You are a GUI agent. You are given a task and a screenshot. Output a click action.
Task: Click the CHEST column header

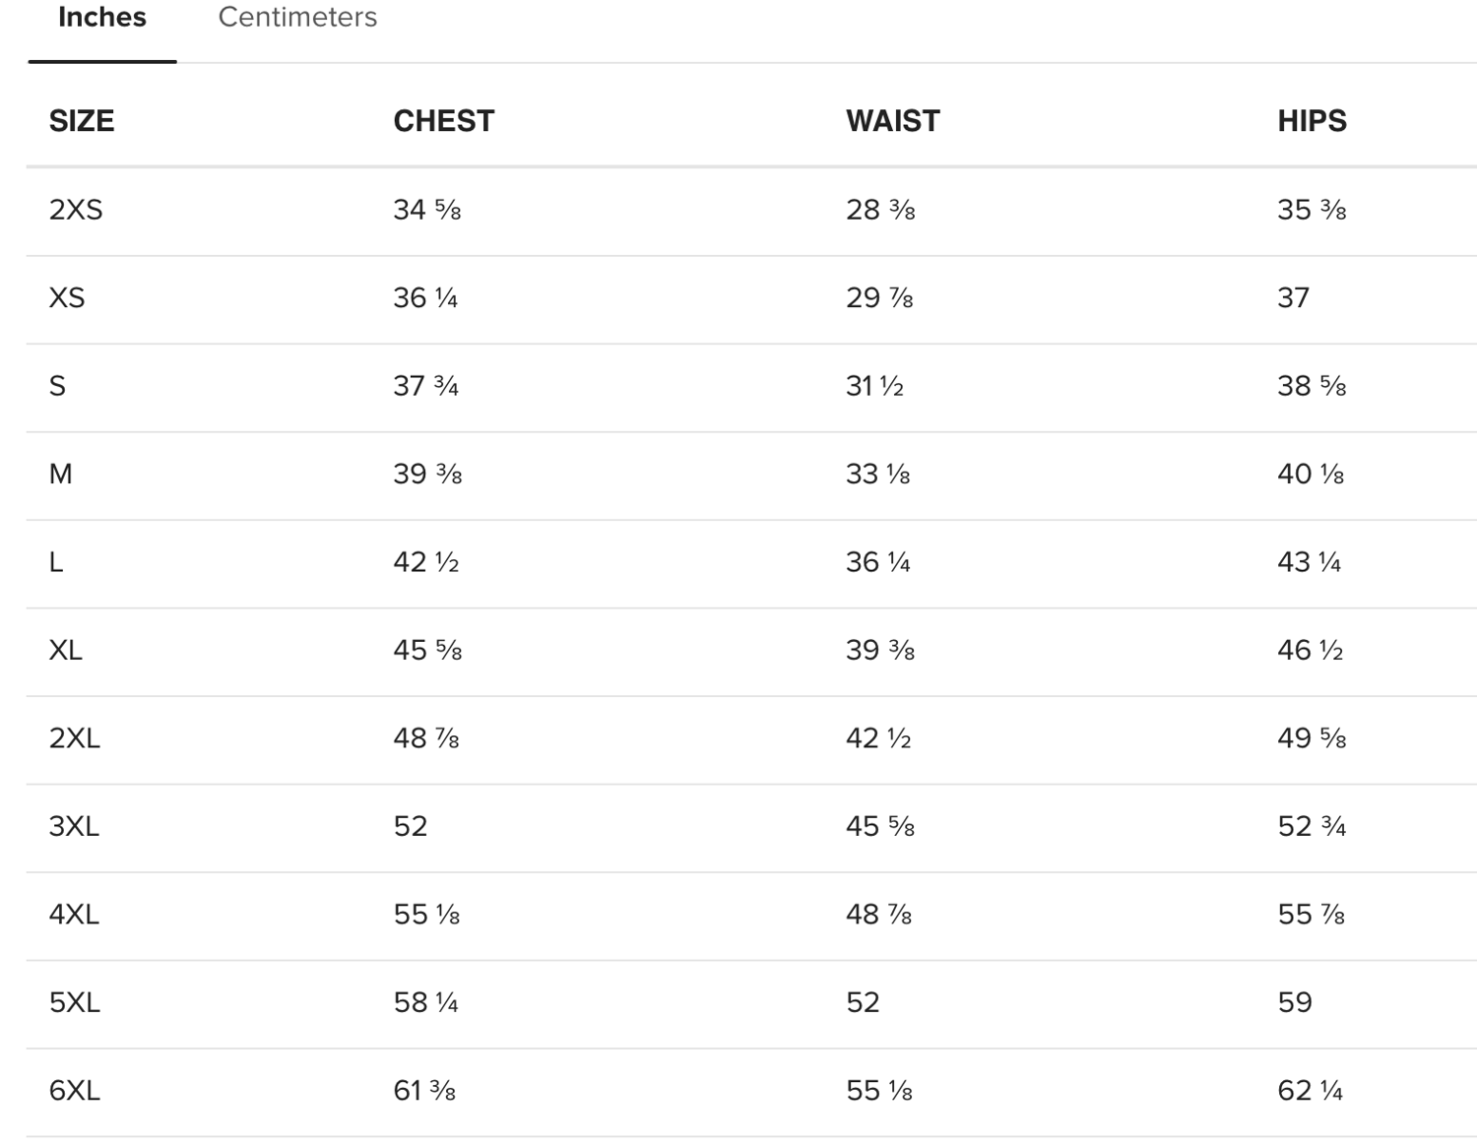point(444,121)
